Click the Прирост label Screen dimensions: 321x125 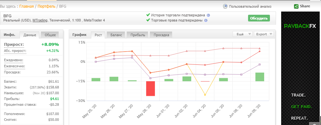pyautogui.click(x=14, y=45)
